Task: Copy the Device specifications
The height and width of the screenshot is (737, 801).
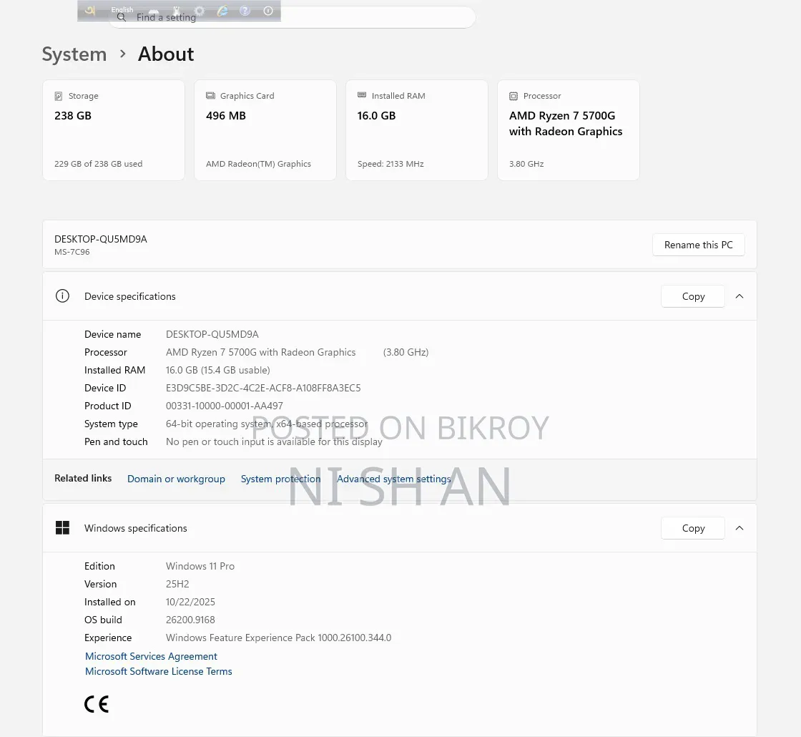Action: click(x=693, y=296)
